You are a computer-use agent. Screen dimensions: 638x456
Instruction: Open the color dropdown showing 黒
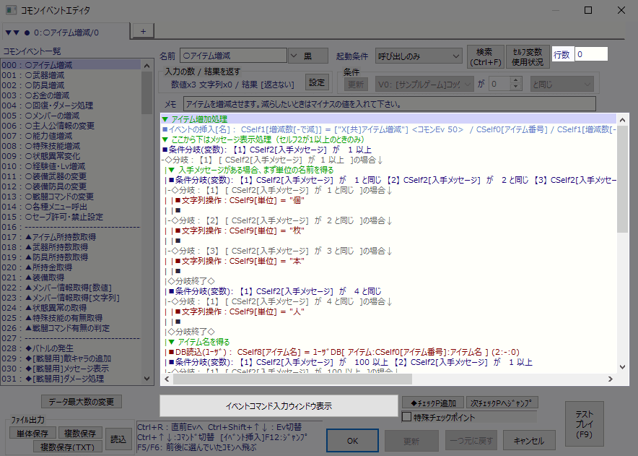308,56
